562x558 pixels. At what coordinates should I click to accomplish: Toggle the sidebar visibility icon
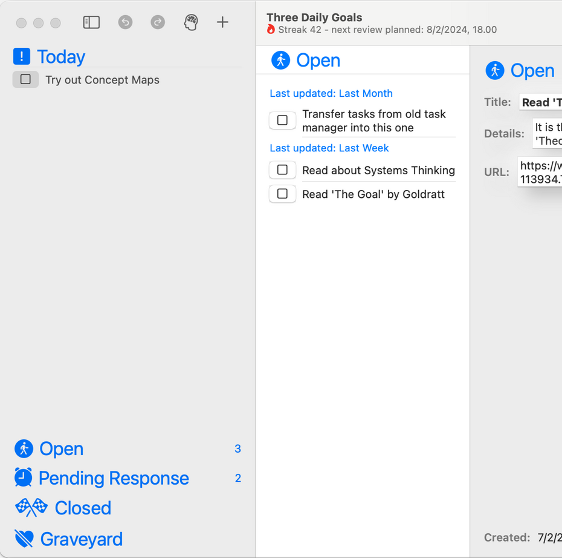click(91, 22)
